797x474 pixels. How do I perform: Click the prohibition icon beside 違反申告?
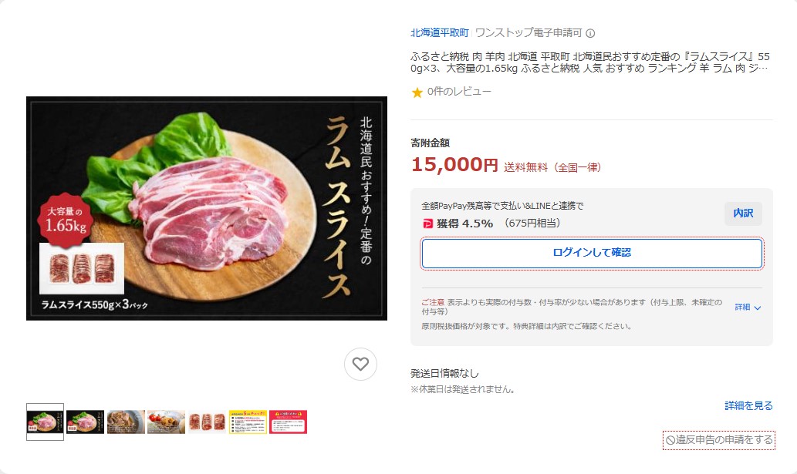click(670, 440)
